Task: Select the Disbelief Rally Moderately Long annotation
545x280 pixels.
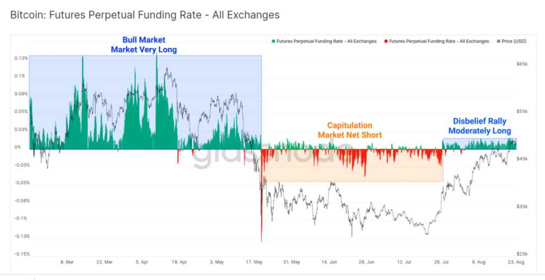Action: (479, 126)
